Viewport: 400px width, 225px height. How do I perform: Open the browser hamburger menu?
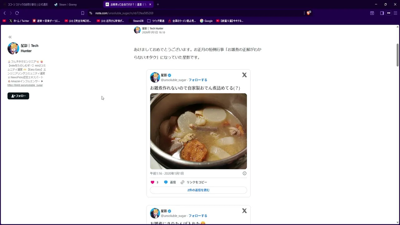[395, 13]
